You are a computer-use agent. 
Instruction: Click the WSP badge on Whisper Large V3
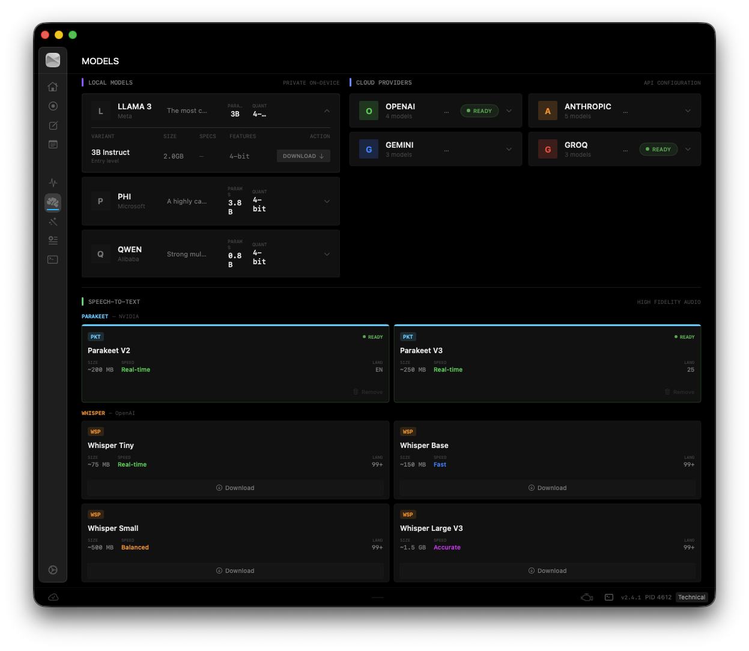point(408,515)
